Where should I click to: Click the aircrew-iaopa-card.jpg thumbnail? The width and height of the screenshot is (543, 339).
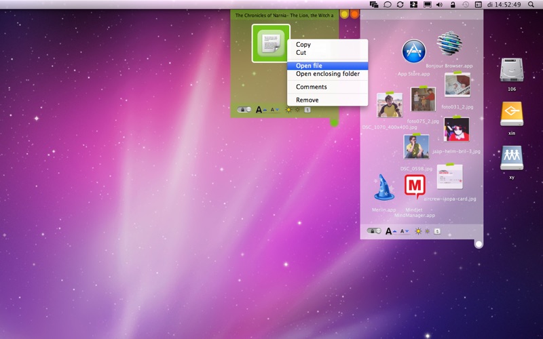(449, 178)
